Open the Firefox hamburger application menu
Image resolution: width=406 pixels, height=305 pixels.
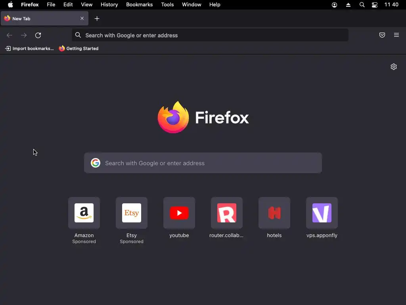pyautogui.click(x=396, y=35)
